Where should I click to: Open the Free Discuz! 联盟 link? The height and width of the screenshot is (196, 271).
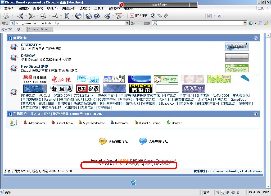pyautogui.click(x=34, y=66)
